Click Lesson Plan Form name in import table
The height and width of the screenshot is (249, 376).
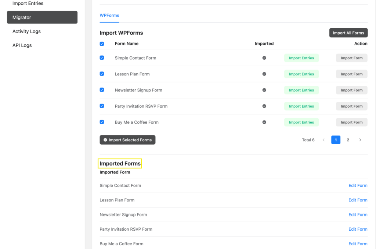(x=132, y=74)
